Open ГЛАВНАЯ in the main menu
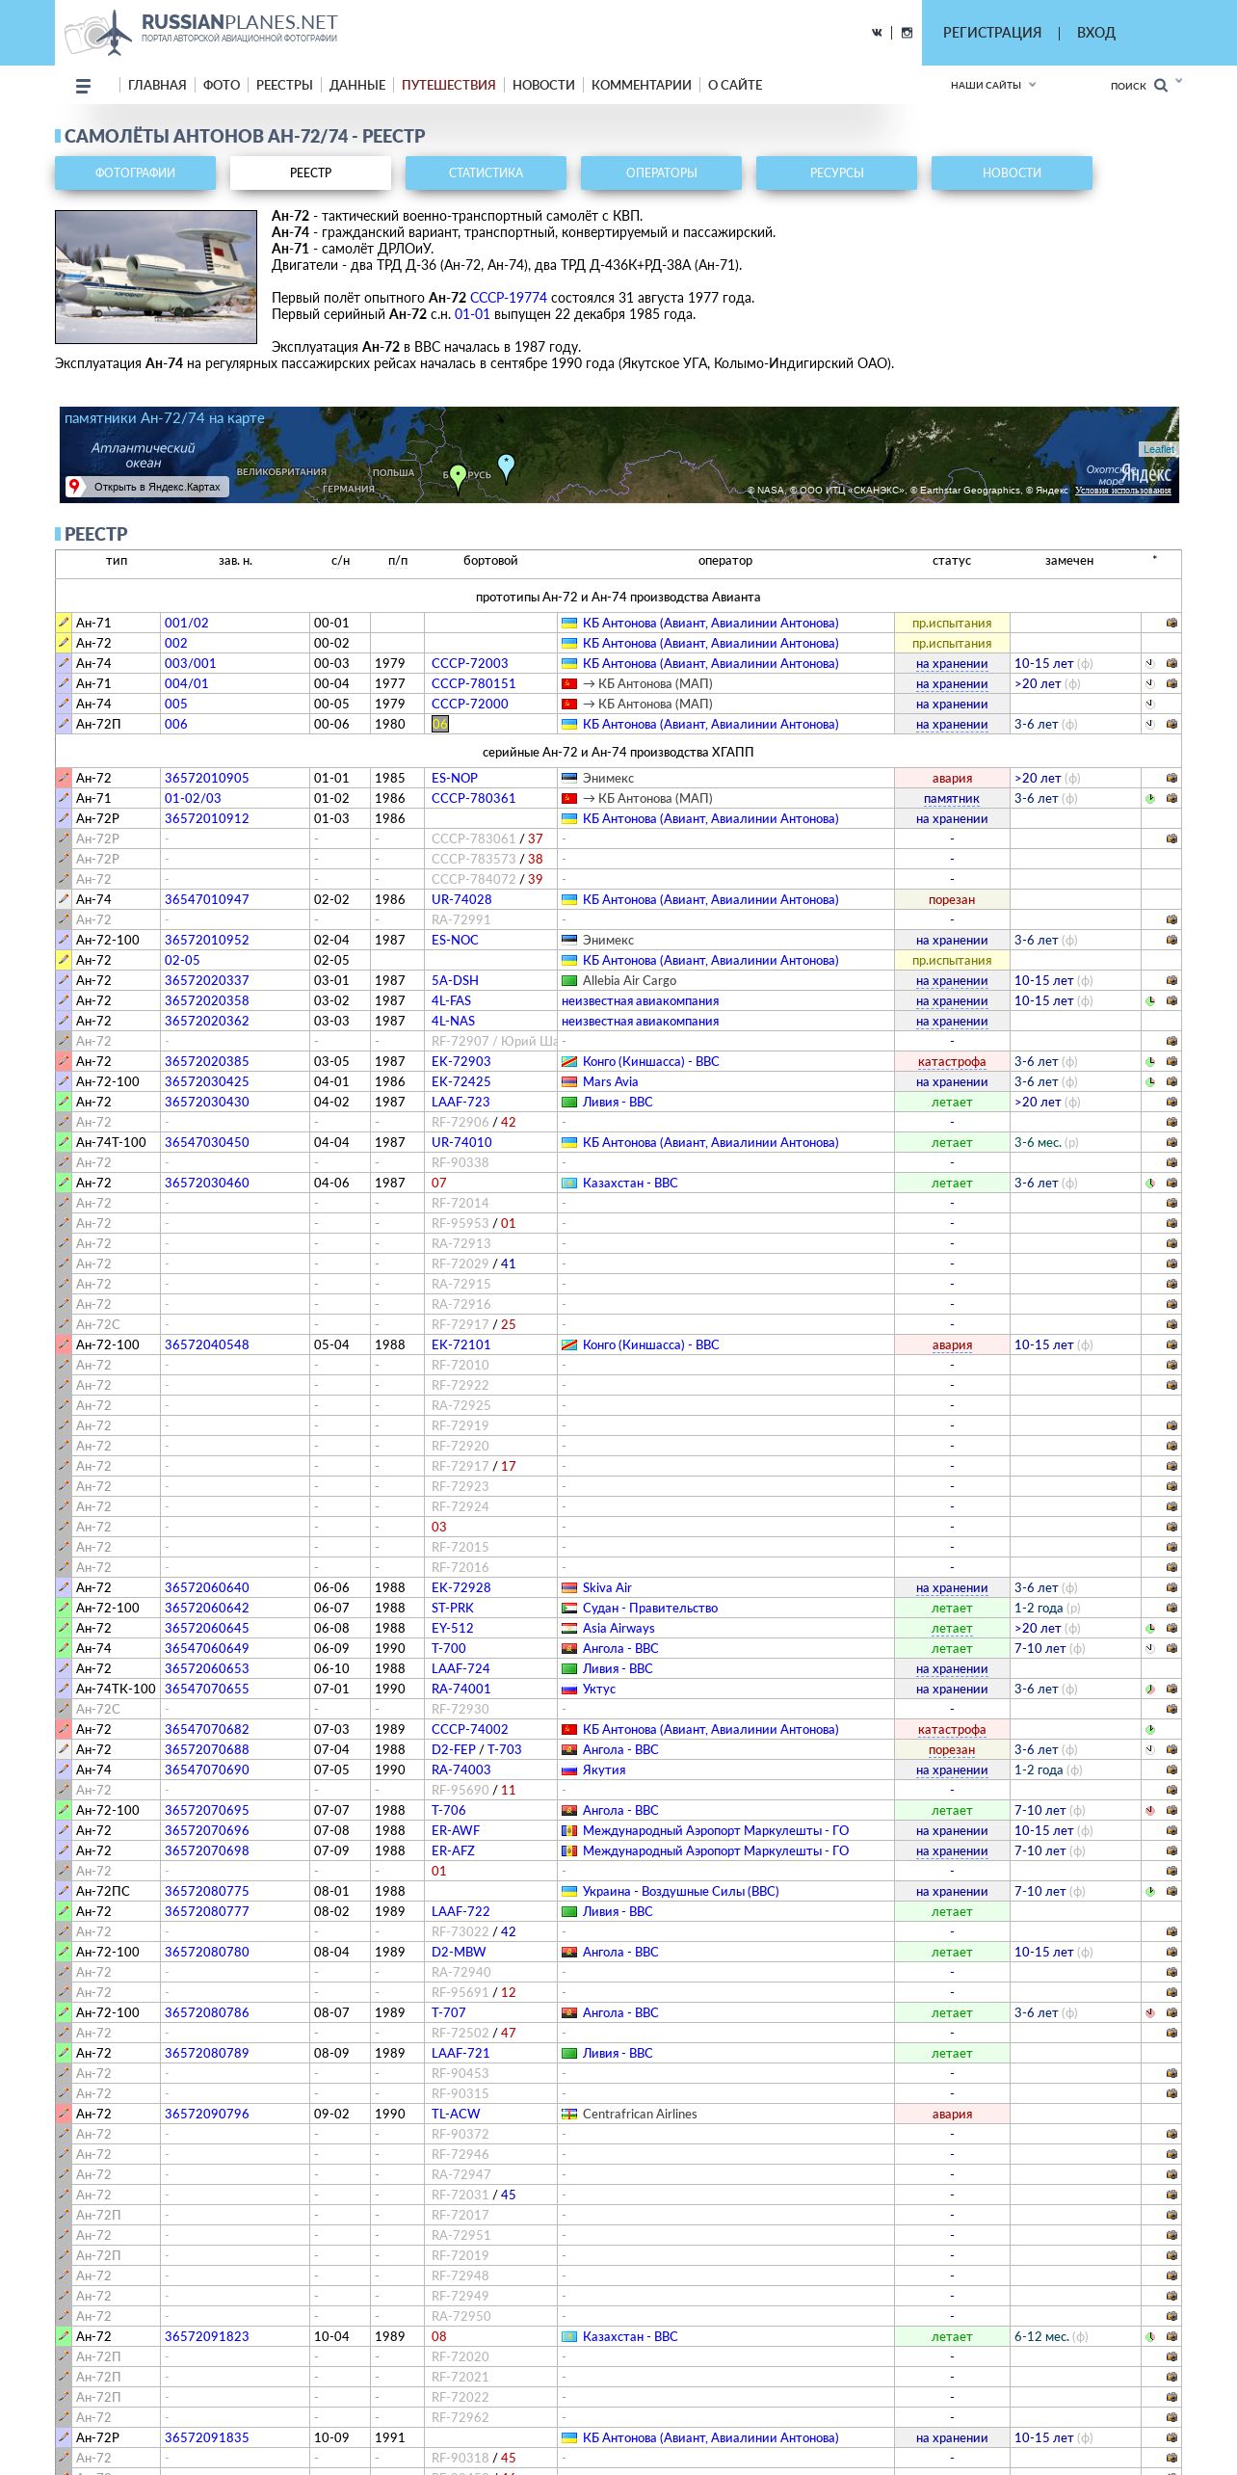The image size is (1237, 2475). pyautogui.click(x=157, y=85)
